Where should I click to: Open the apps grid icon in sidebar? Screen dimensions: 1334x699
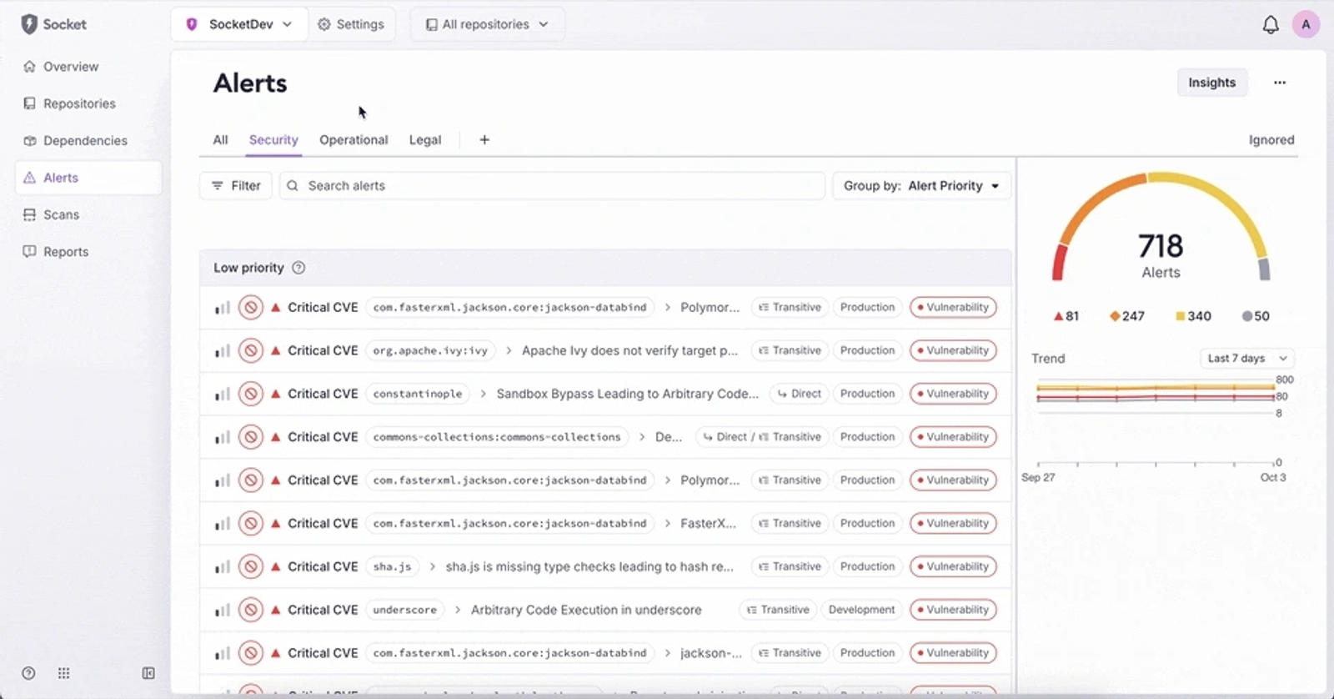[x=63, y=673]
